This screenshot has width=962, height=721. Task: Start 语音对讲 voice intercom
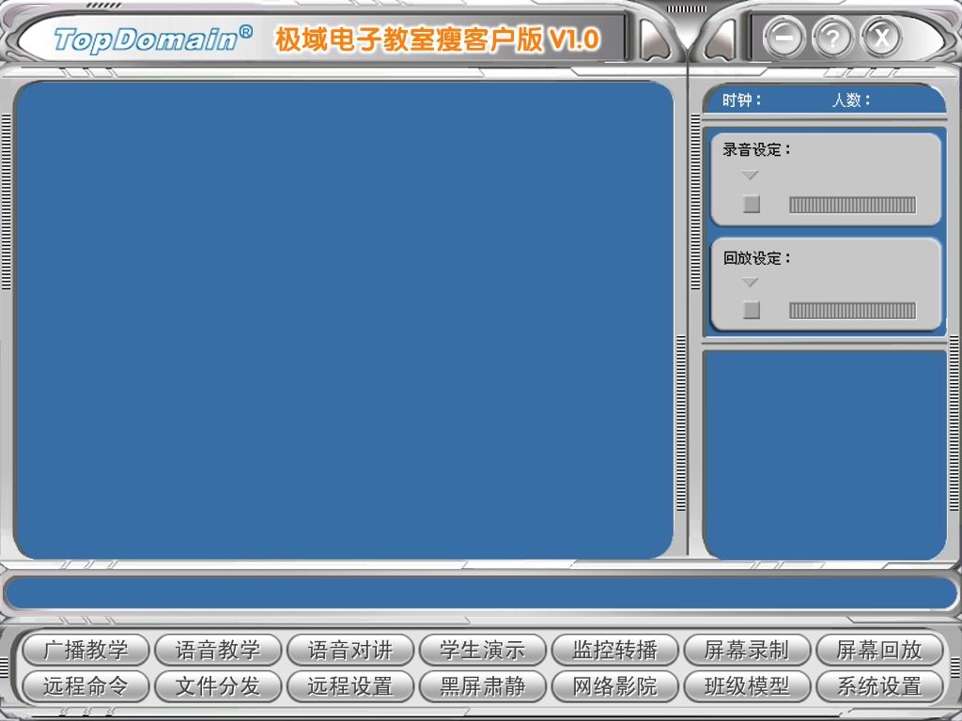tap(350, 650)
